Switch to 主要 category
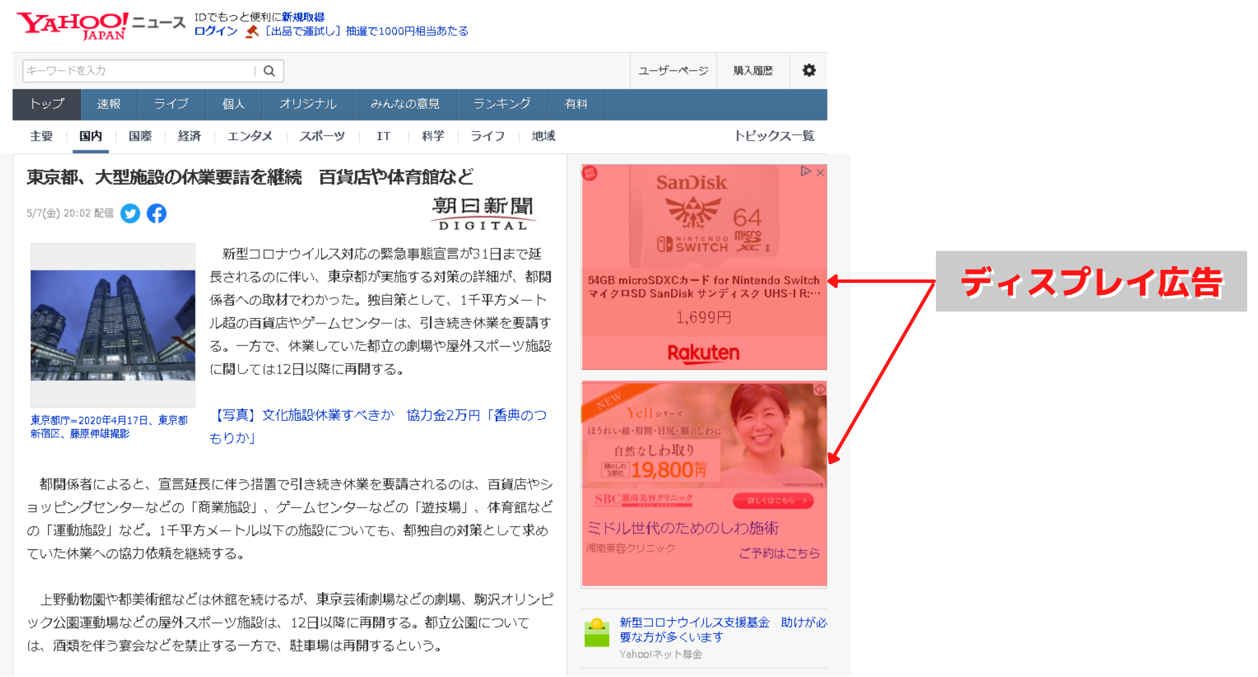 click(x=41, y=136)
